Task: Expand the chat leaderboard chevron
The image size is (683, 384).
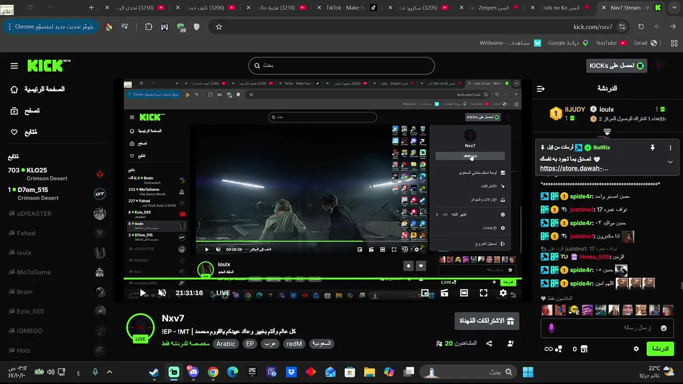Action: tap(607, 132)
